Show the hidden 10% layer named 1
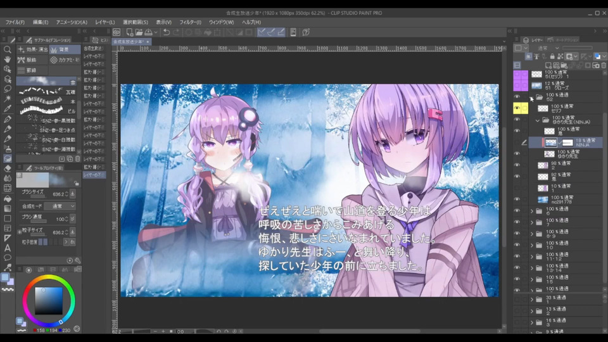This screenshot has width=608, height=342. coord(517,187)
